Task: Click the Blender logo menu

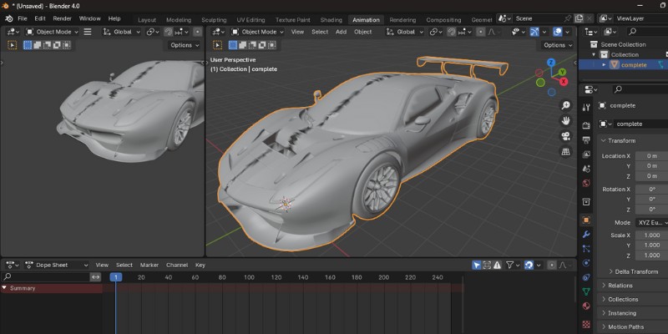Action: pos(9,18)
